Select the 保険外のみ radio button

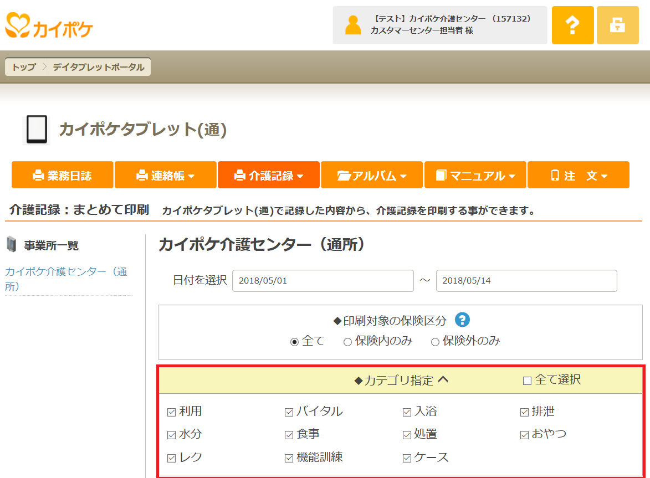click(435, 342)
